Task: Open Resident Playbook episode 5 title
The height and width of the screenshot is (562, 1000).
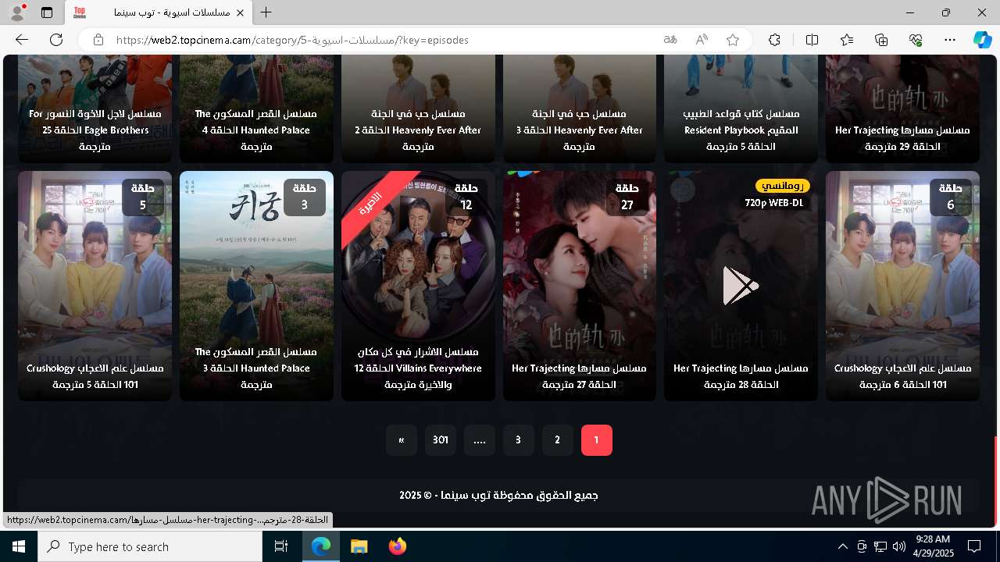Action: click(x=741, y=130)
